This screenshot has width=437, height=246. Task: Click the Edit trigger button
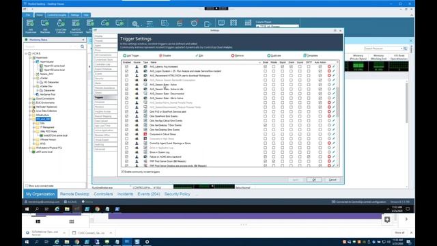(199, 55)
